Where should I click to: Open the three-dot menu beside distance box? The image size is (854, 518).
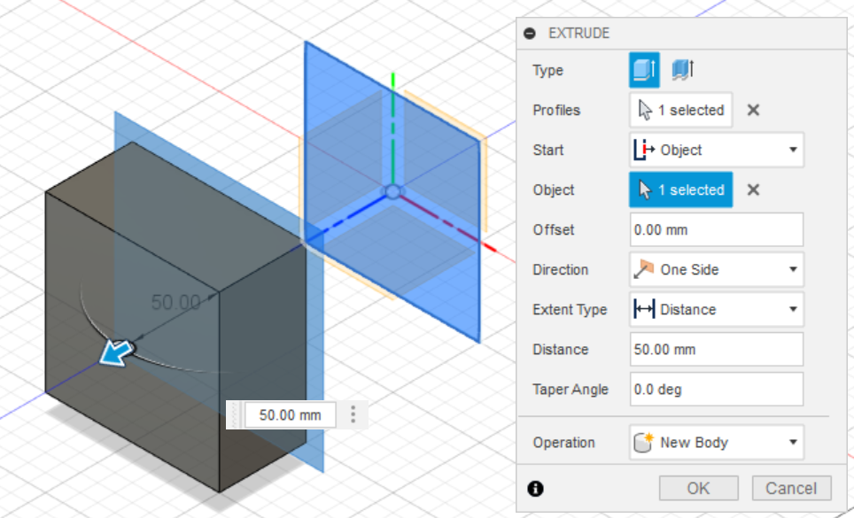[x=353, y=414]
